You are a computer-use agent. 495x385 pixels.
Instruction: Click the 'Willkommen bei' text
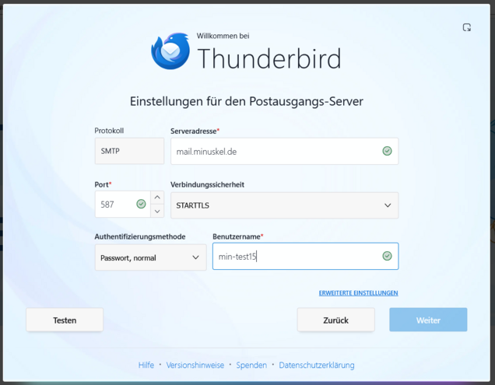coord(223,36)
